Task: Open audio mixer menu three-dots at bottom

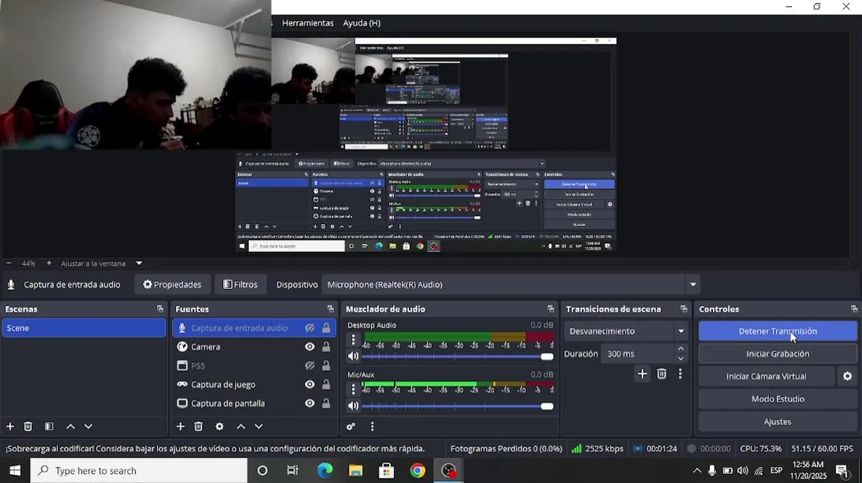Action: [372, 426]
